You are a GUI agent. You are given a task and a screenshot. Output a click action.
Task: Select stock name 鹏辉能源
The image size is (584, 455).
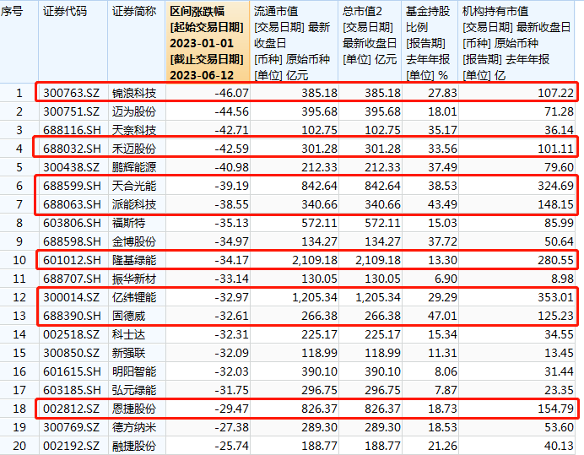(134, 167)
